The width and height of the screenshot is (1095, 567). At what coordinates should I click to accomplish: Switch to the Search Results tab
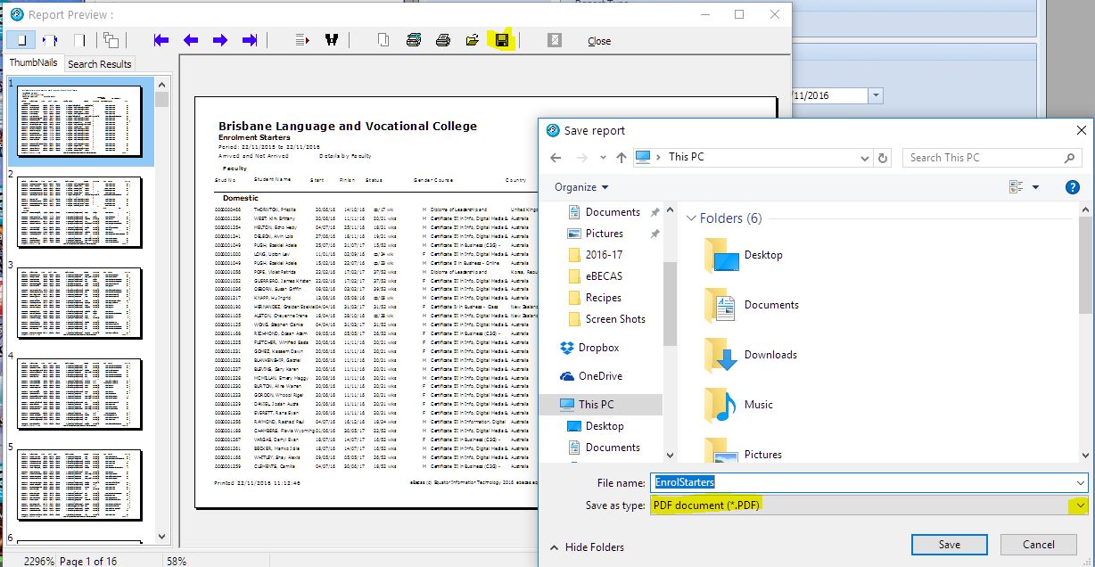[100, 64]
